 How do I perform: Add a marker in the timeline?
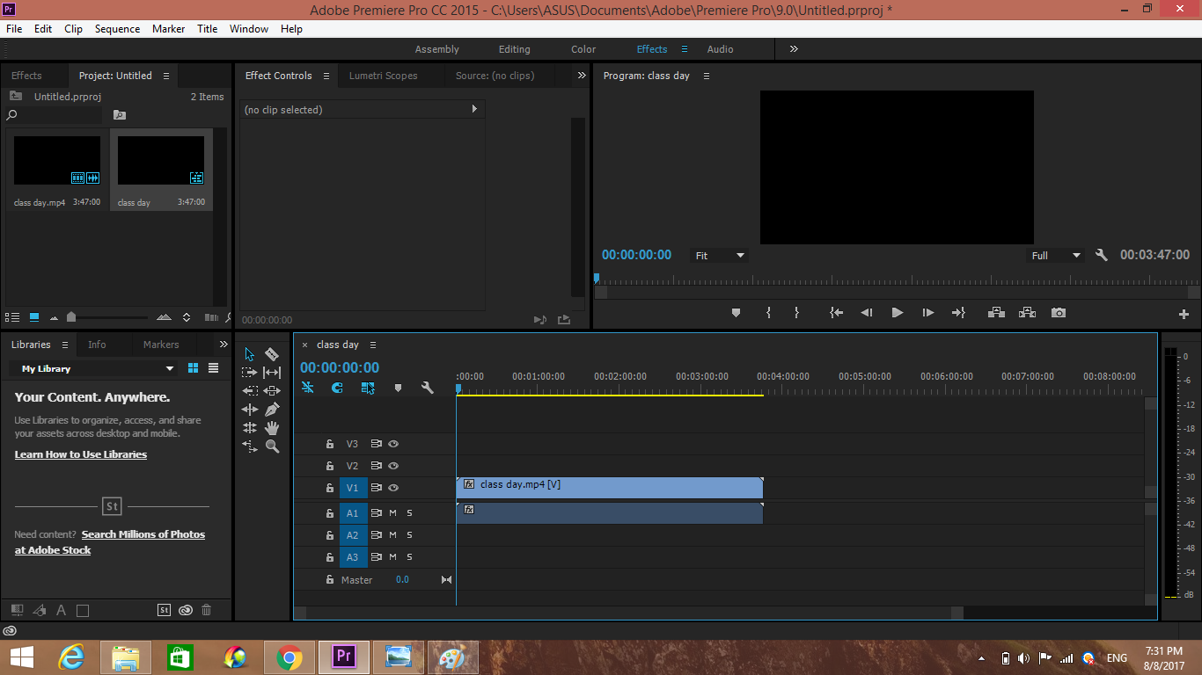pos(398,388)
